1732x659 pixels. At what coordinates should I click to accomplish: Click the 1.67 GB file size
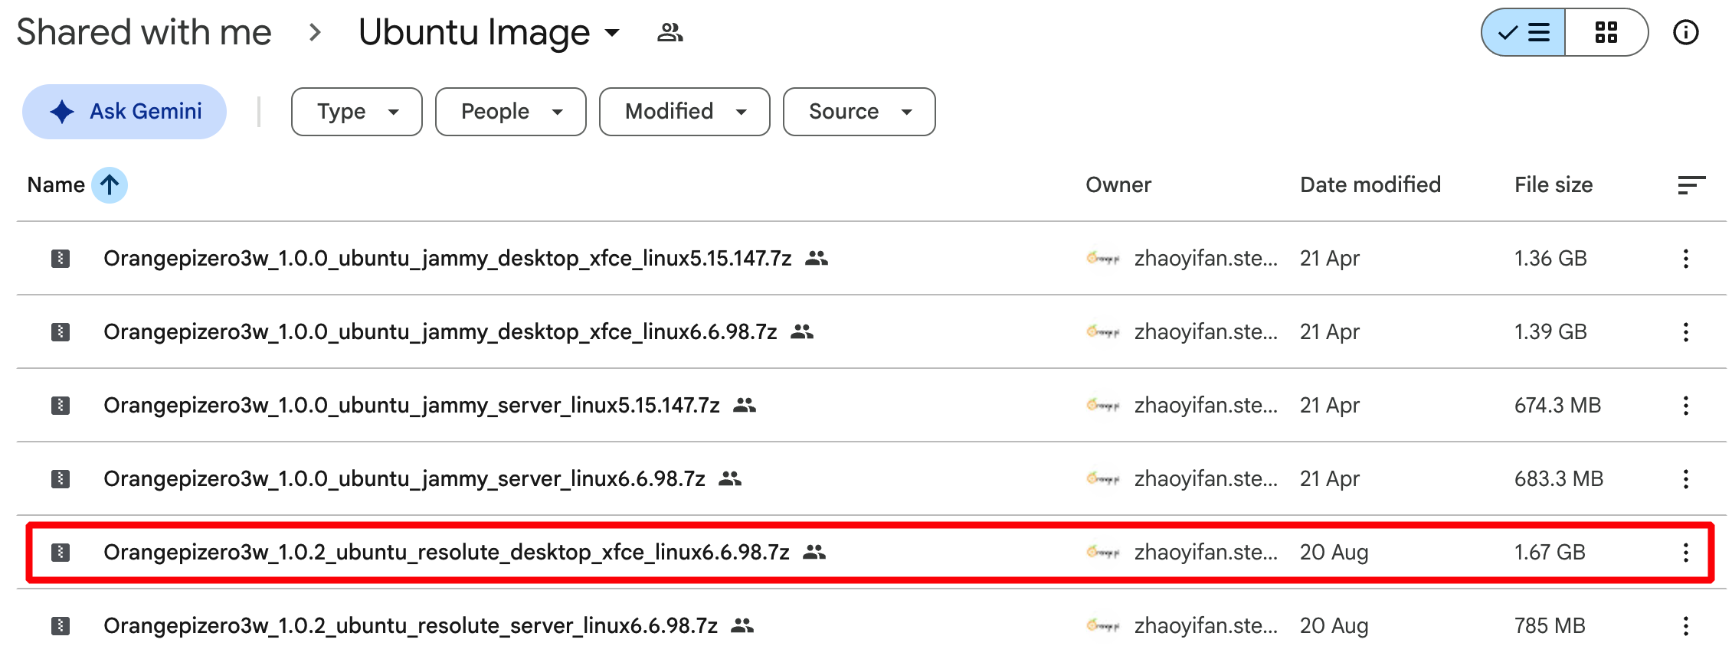(x=1550, y=553)
